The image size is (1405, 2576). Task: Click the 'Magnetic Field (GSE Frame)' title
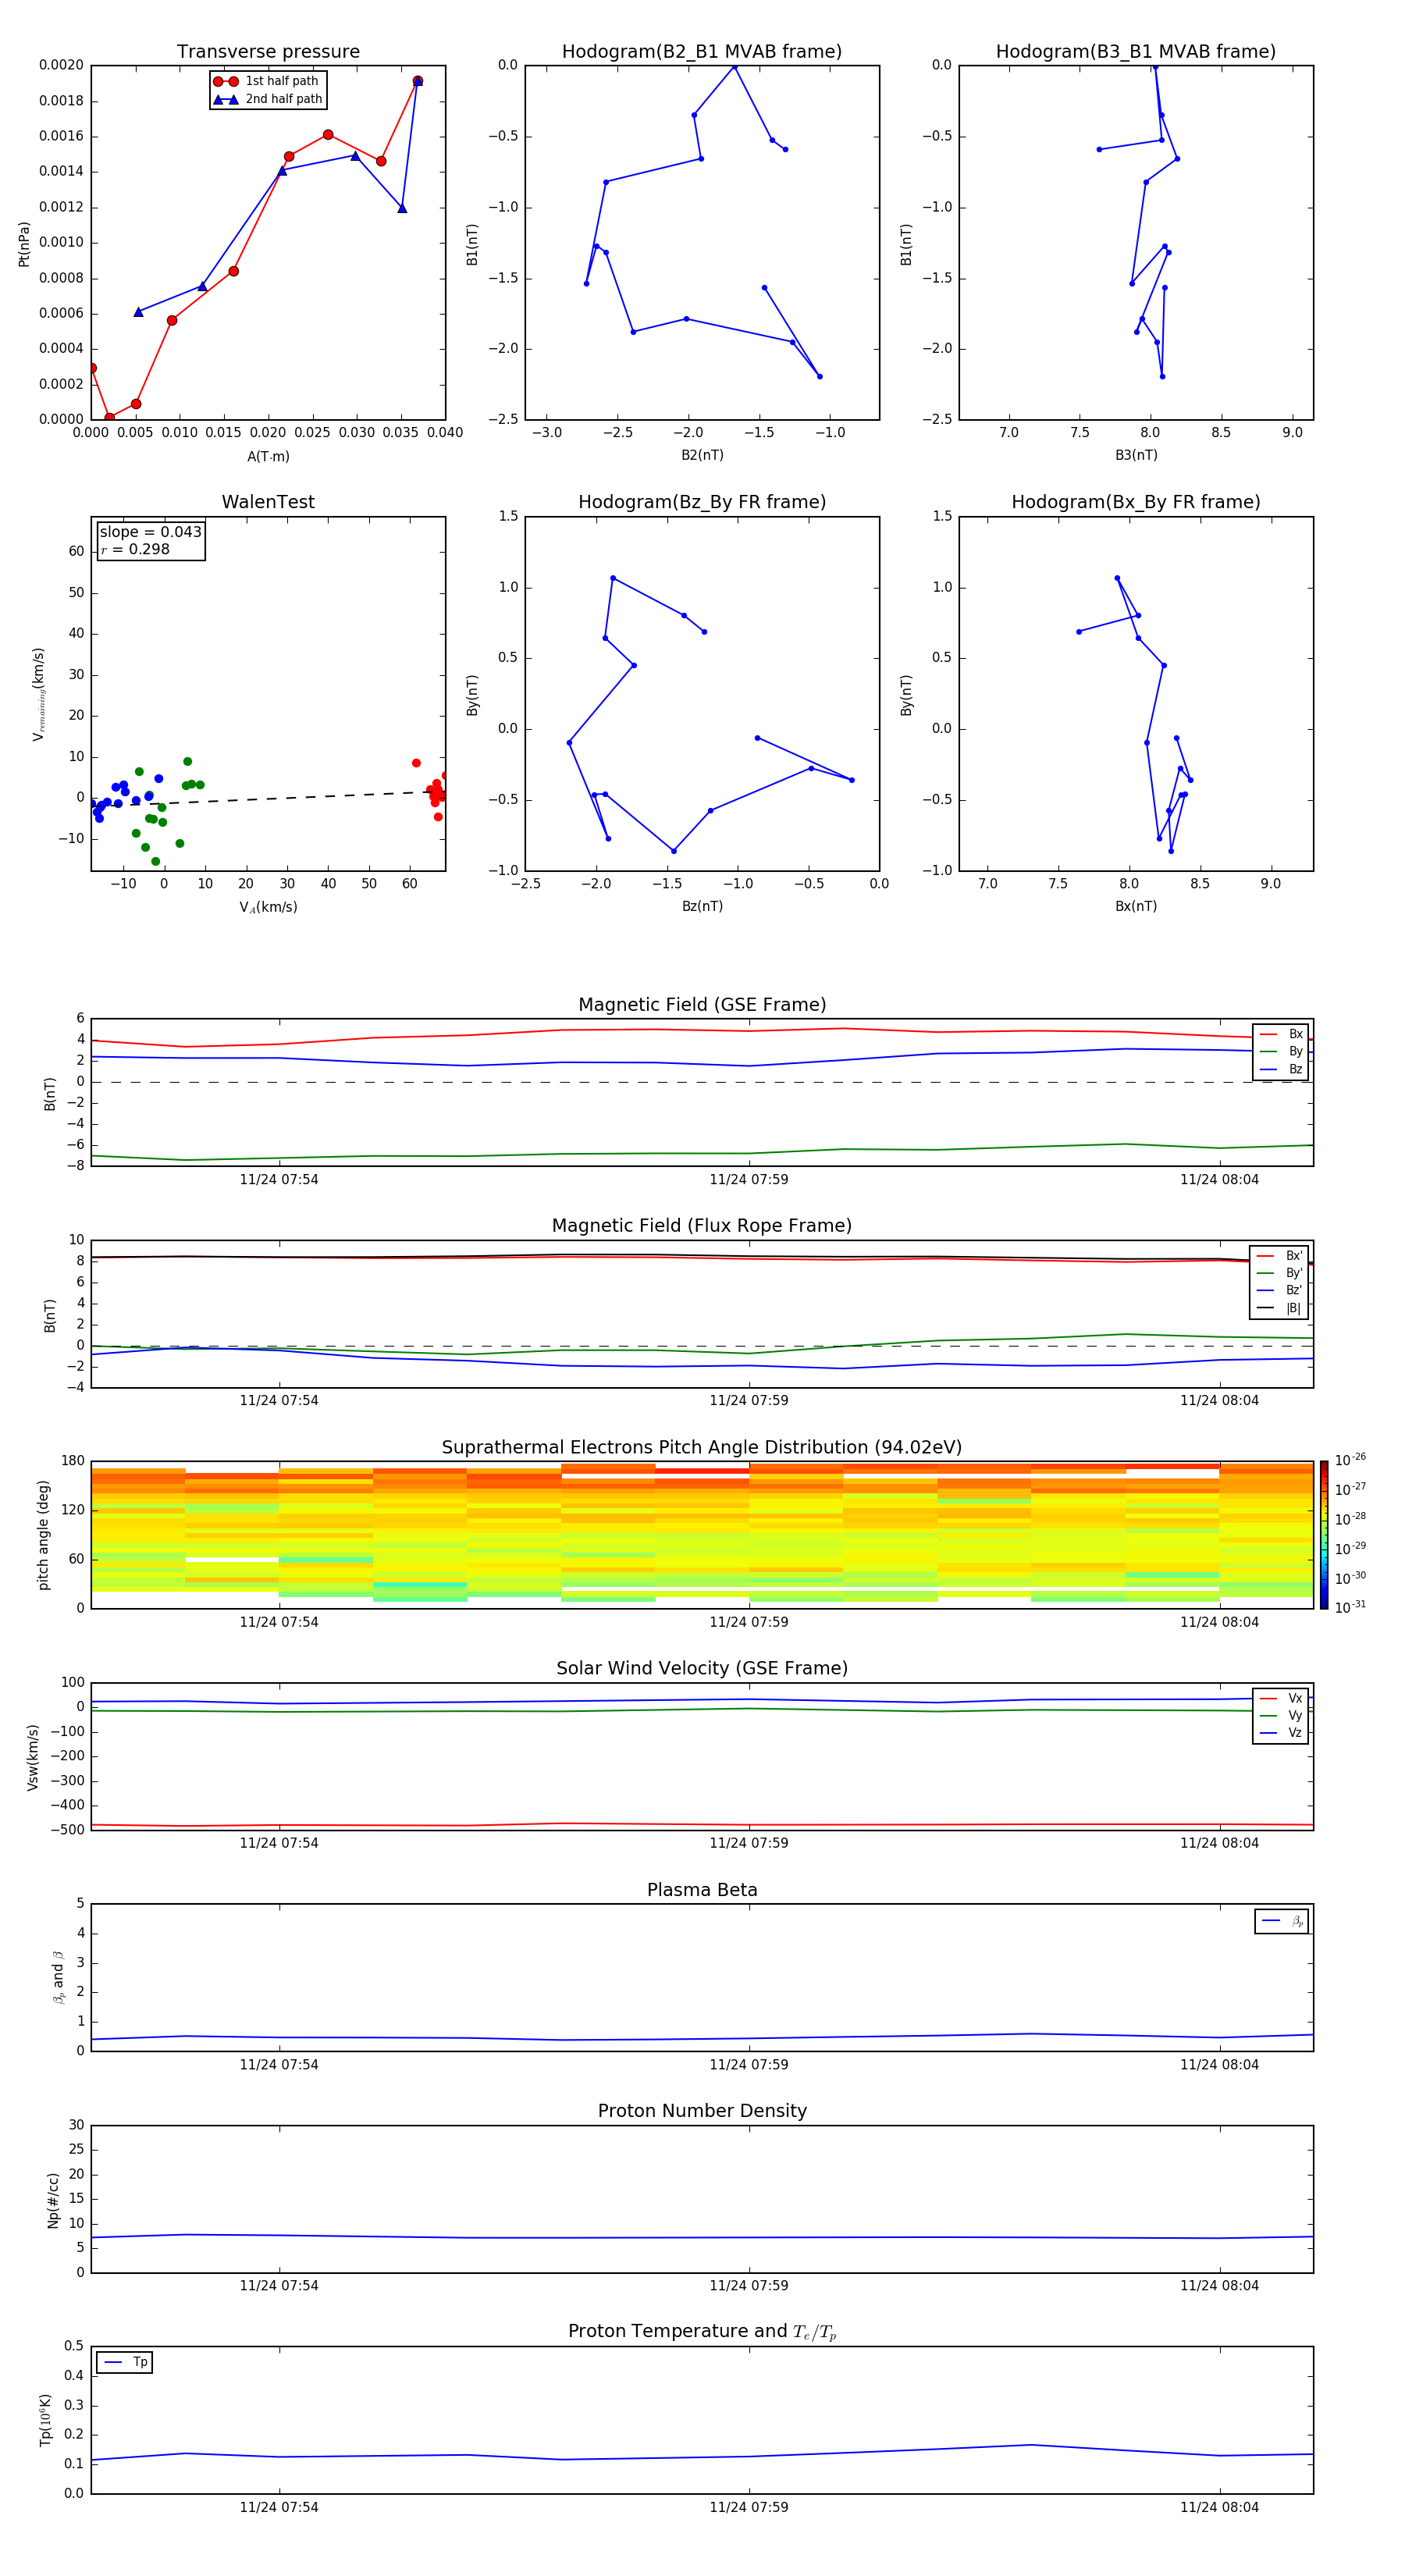click(702, 1005)
